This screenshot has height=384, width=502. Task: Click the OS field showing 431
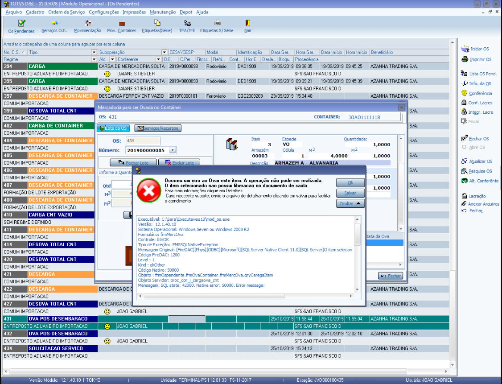143,140
